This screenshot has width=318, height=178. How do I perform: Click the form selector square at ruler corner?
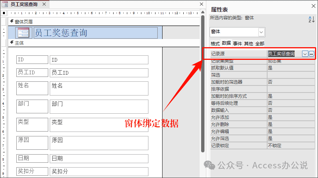click(x=4, y=13)
